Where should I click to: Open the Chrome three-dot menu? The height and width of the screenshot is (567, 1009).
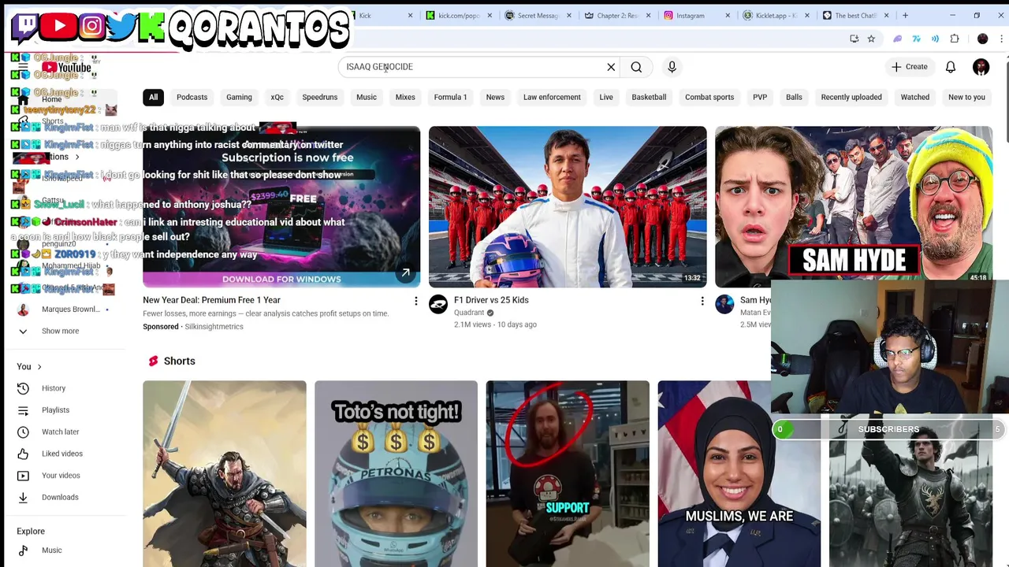pyautogui.click(x=1001, y=39)
